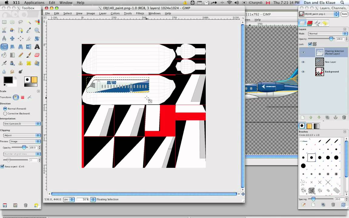The image size is (349, 218).
Task: Select the Measure compass tool
Action: point(4,38)
